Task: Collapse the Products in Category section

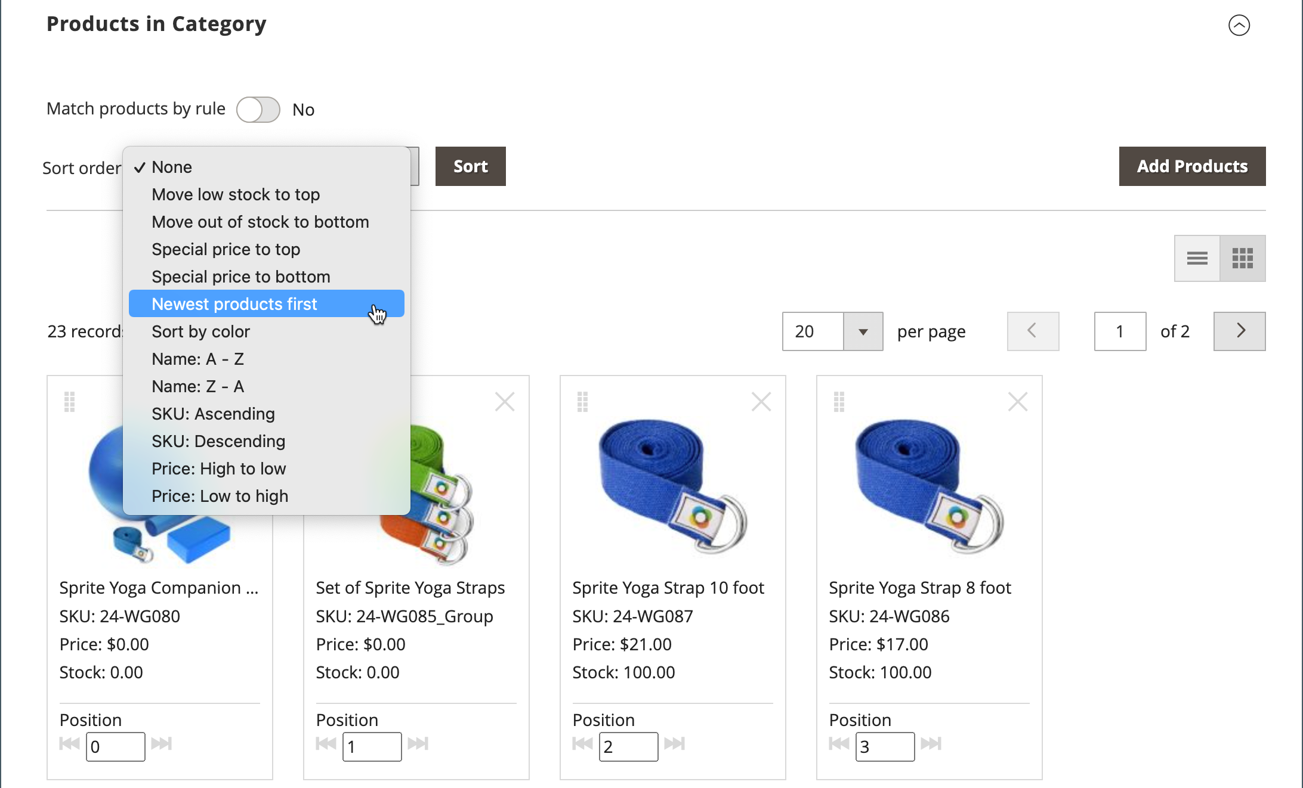Action: (1239, 25)
